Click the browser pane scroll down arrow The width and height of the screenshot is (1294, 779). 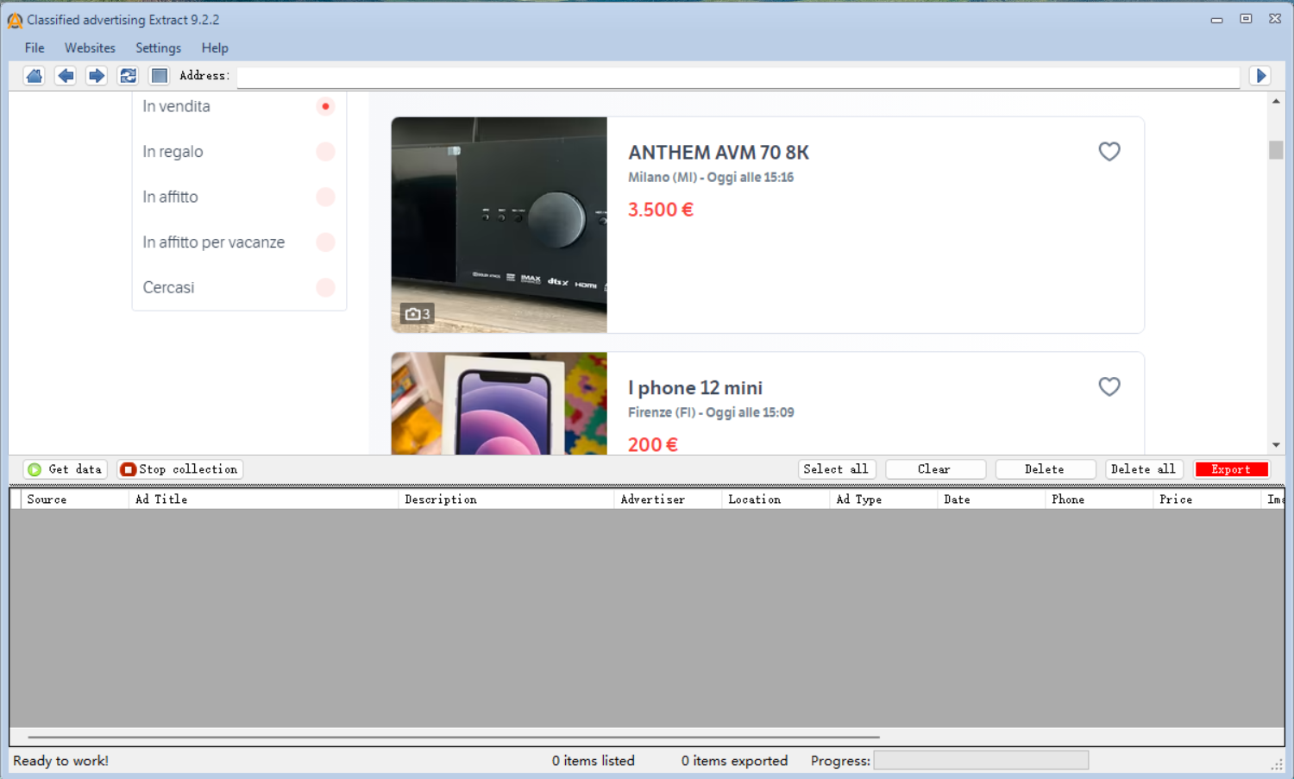click(1276, 445)
